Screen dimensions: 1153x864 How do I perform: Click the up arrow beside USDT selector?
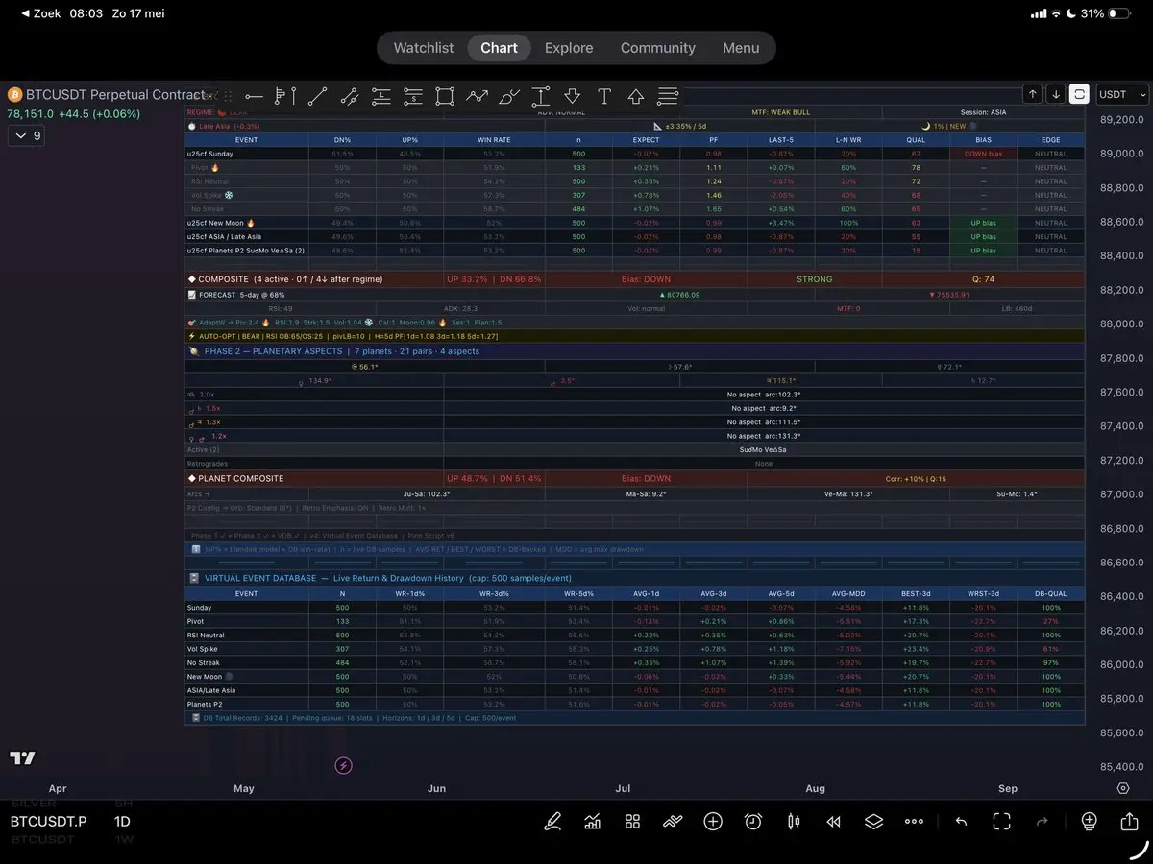1033,94
